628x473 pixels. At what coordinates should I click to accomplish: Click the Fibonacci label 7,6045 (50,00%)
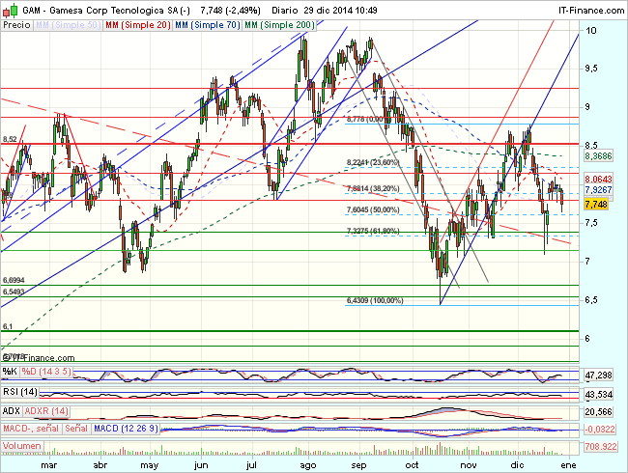(373, 210)
